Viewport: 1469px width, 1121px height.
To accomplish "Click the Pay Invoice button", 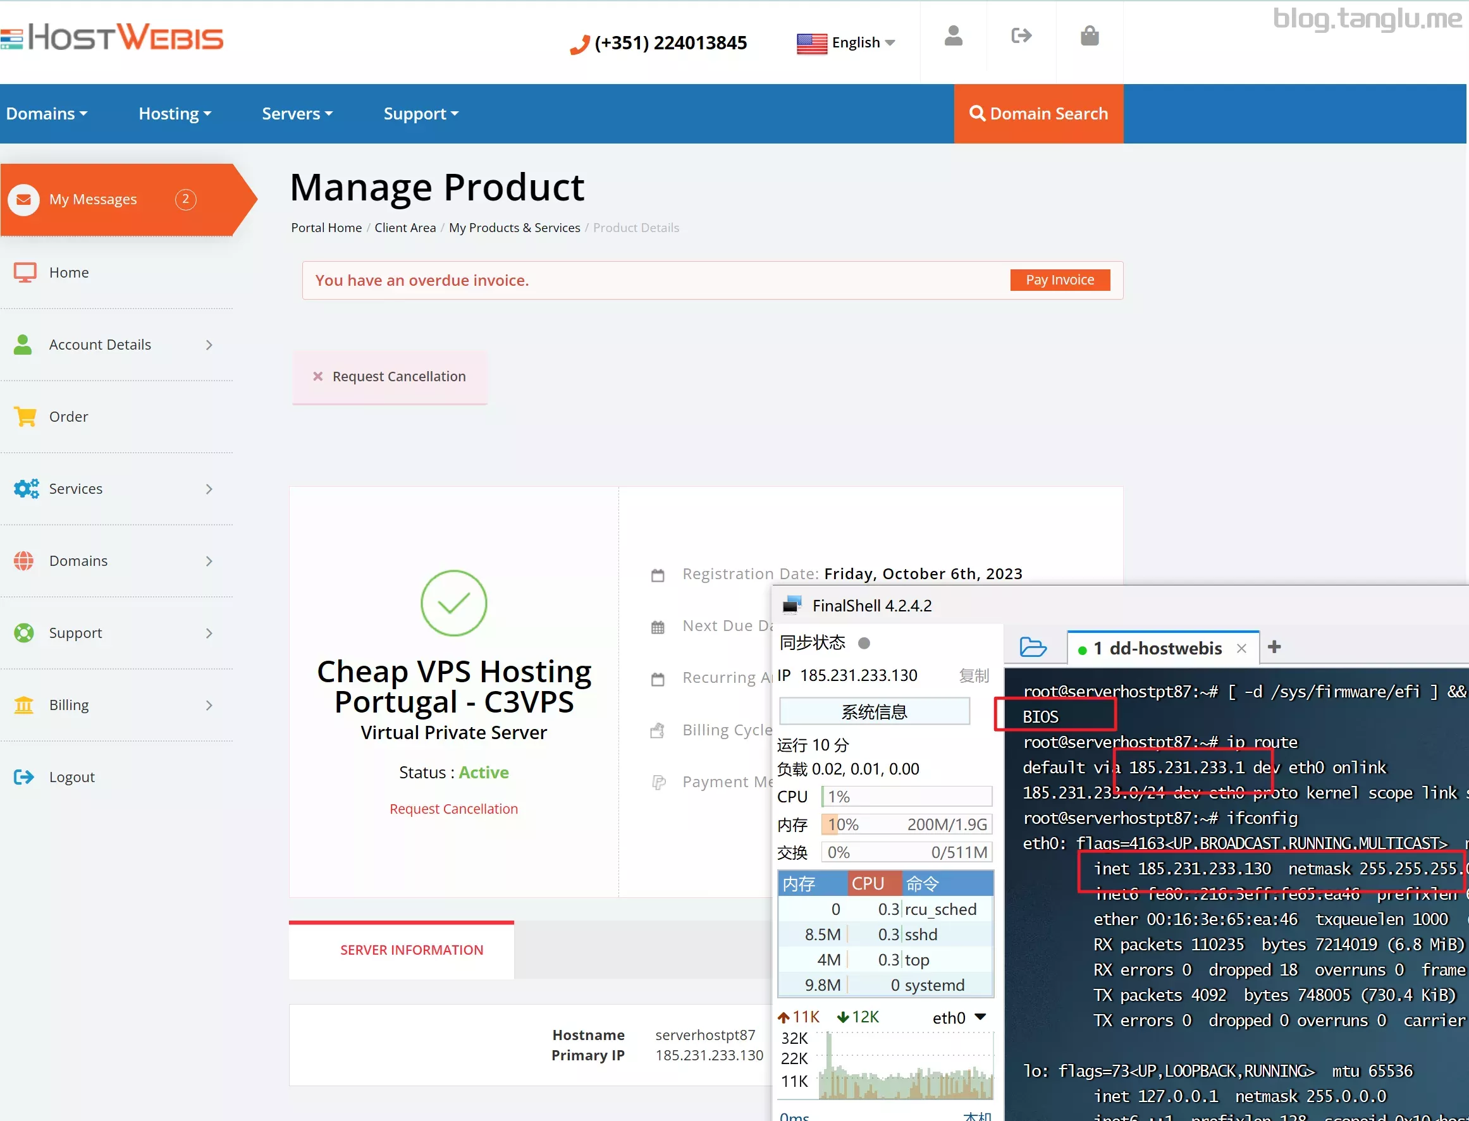I will 1058,279.
